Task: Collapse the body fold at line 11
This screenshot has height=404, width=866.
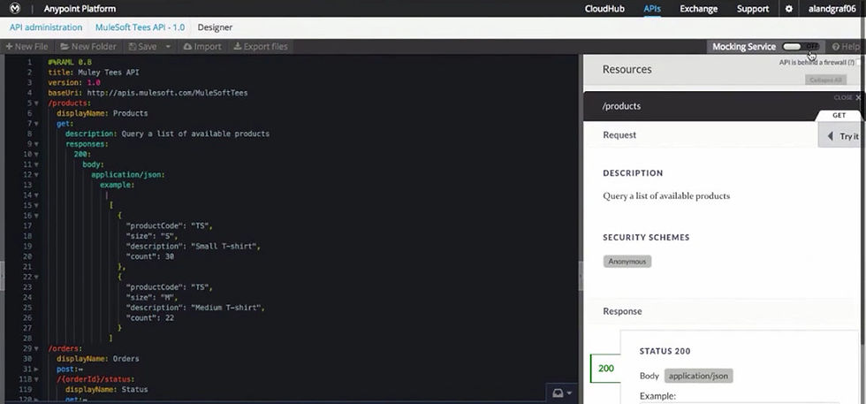Action: (36, 164)
